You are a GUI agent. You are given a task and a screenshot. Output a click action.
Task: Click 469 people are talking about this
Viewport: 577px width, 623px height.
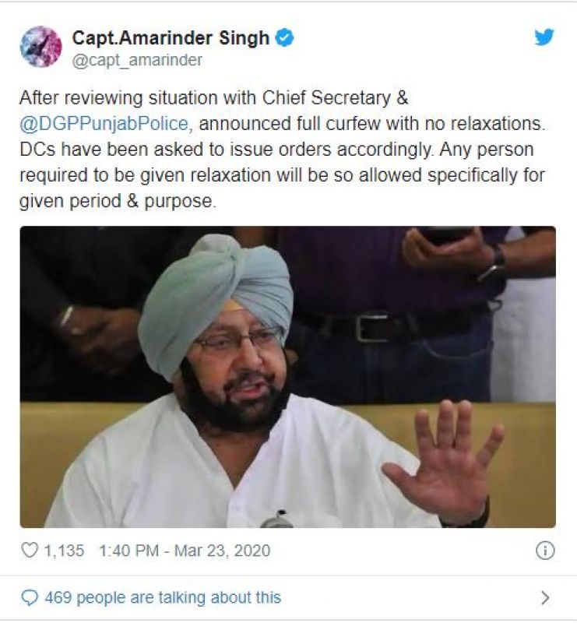163,597
